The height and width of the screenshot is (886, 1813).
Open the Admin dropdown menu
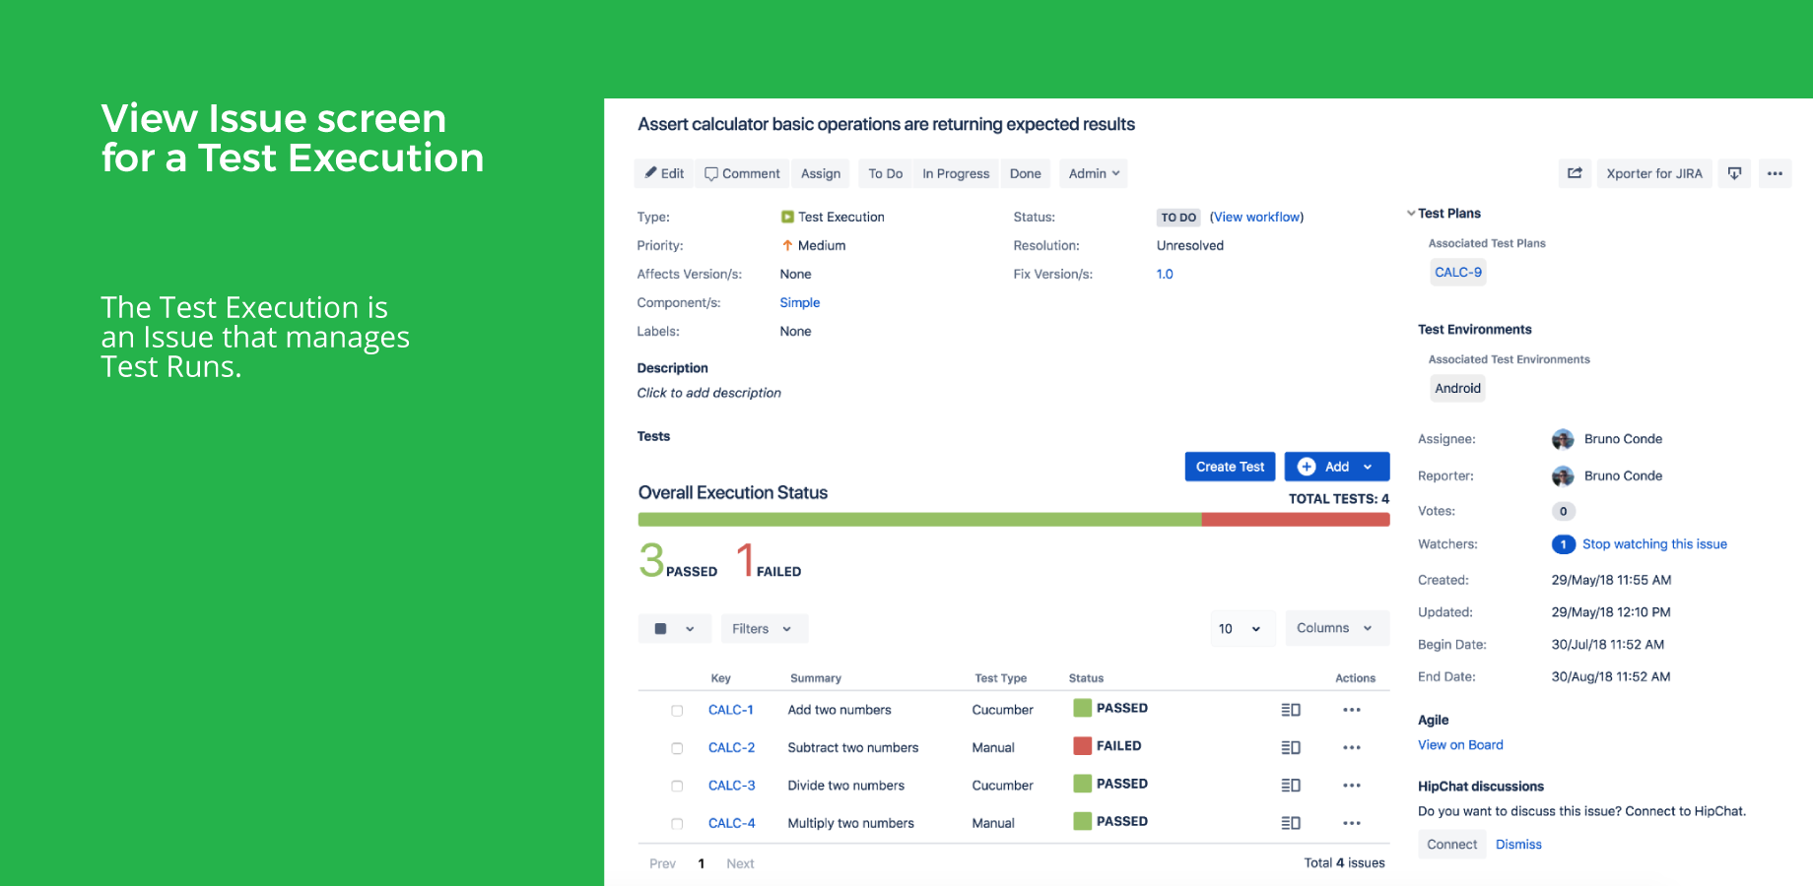tap(1094, 173)
